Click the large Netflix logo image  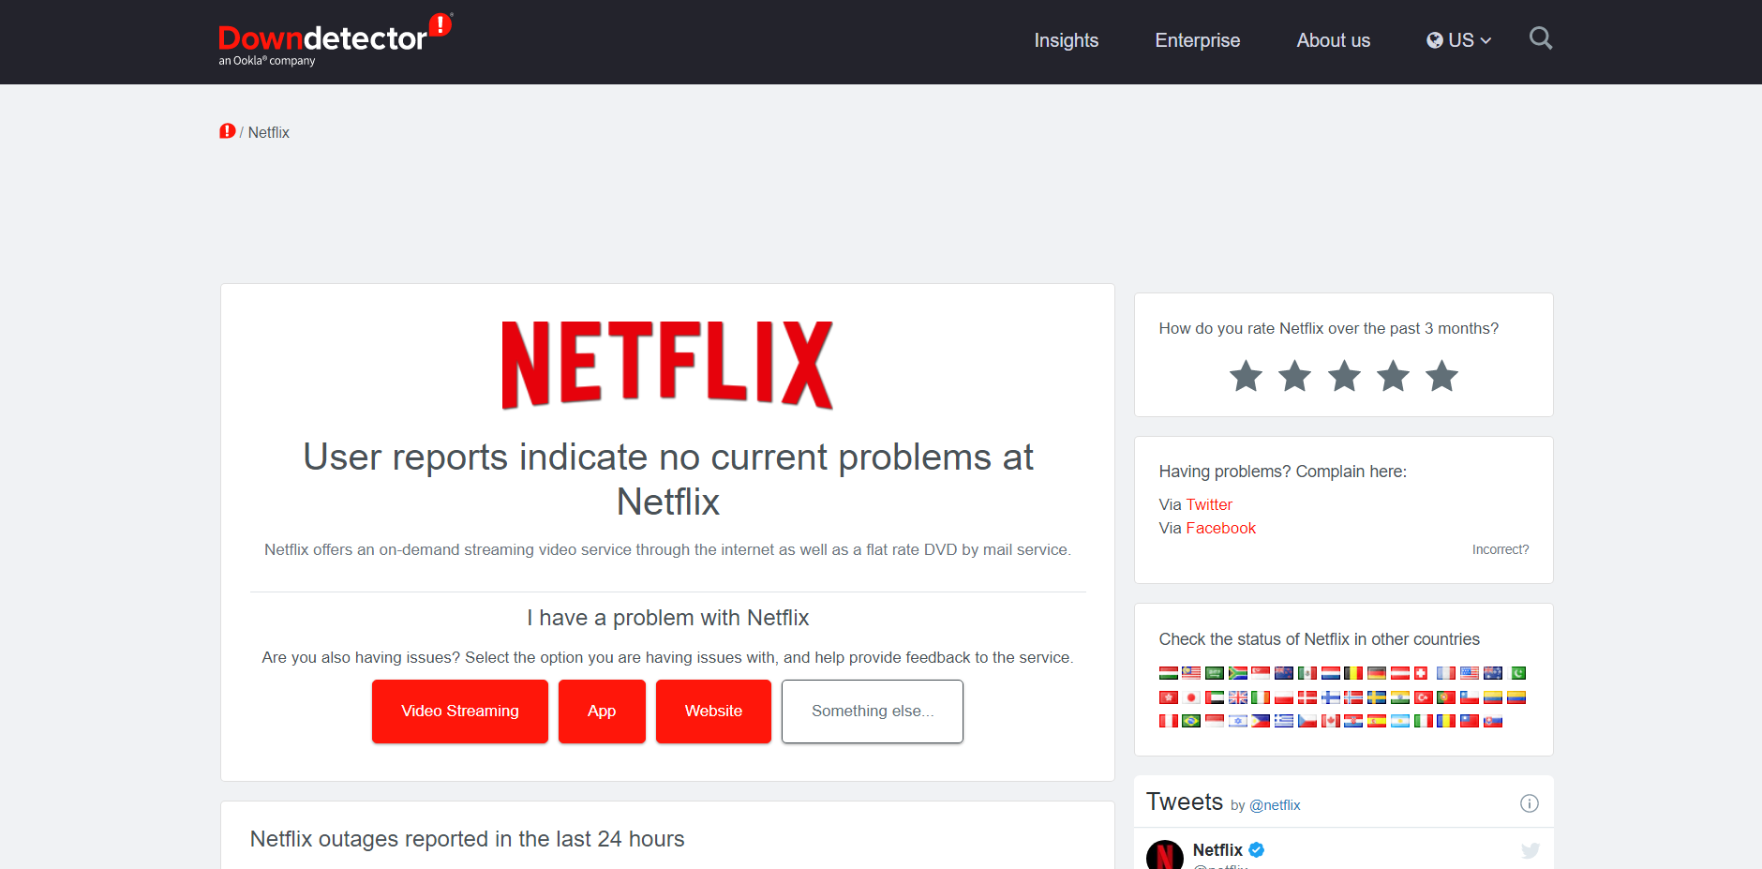[x=667, y=365]
